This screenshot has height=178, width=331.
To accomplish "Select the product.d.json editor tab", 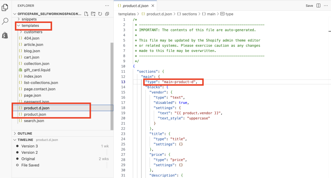I will [135, 6].
